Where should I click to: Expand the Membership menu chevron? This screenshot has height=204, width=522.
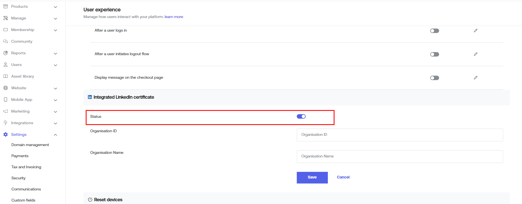55,30
